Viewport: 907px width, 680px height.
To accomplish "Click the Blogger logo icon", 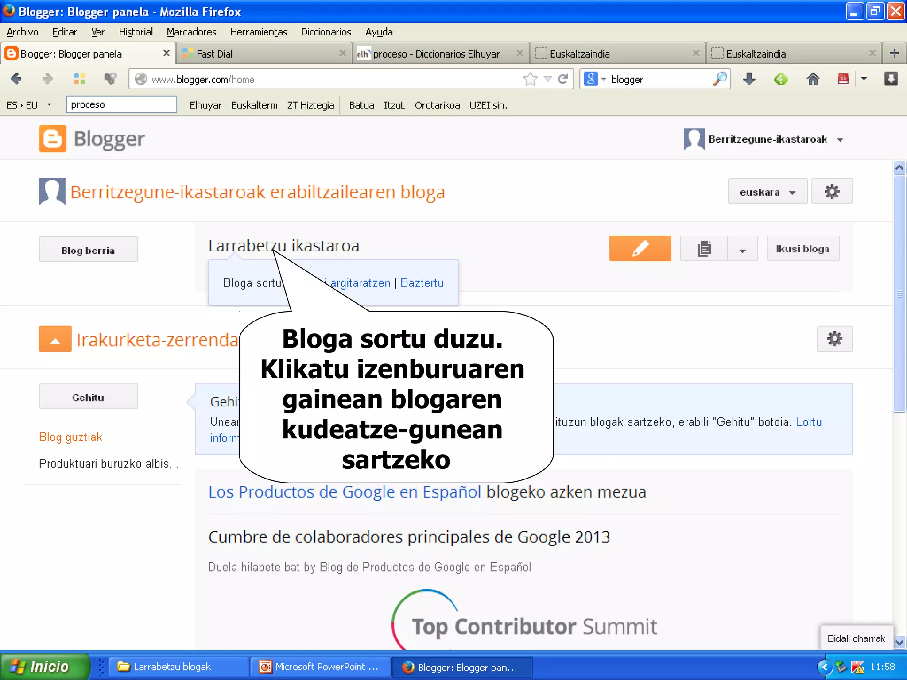I will click(53, 139).
